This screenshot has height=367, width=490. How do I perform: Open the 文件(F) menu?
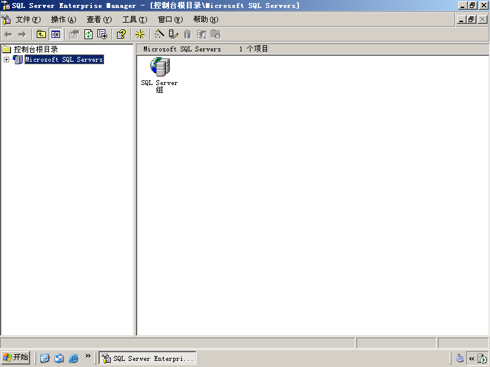click(28, 20)
